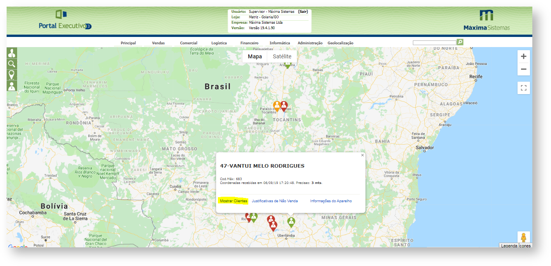Image resolution: width=551 pixels, height=266 pixels.
Task: Open Informações do Aparelho link
Action: [x=331, y=201]
